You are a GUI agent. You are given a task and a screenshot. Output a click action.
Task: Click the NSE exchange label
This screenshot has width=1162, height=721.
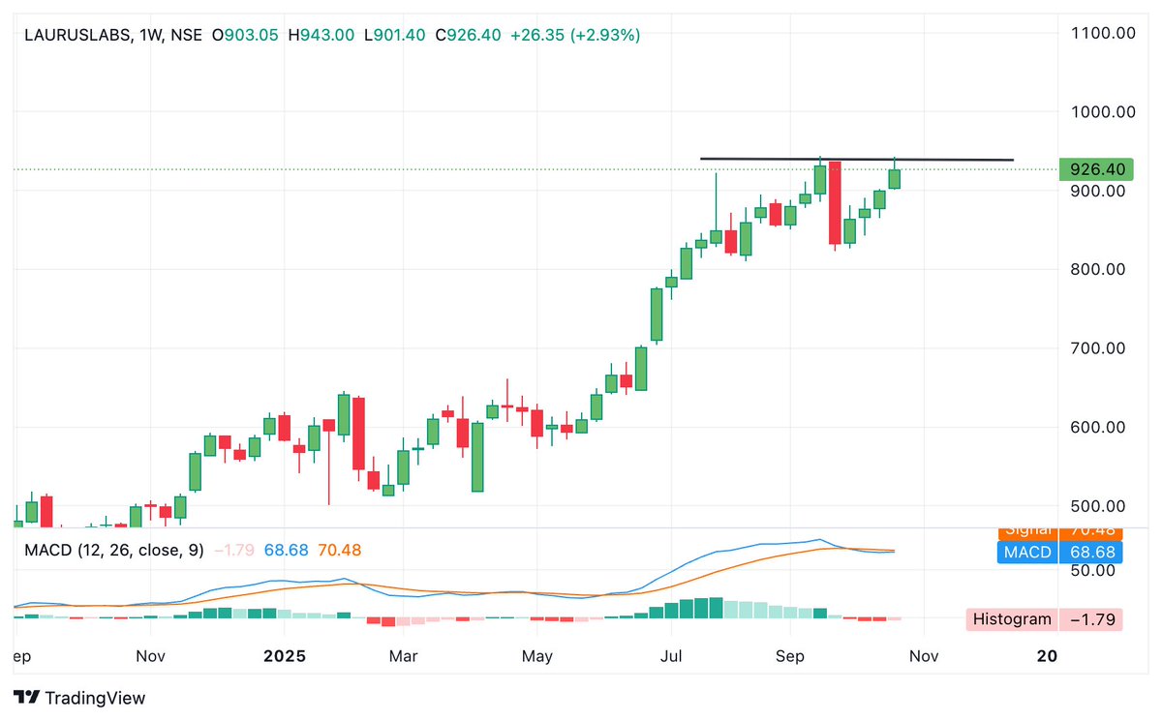[186, 35]
